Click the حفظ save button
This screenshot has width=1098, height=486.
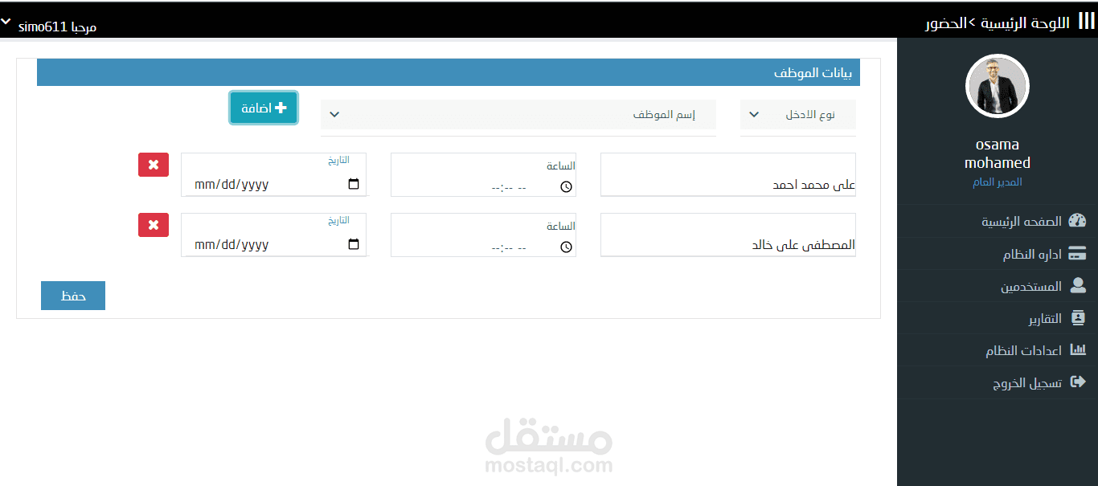coord(73,296)
